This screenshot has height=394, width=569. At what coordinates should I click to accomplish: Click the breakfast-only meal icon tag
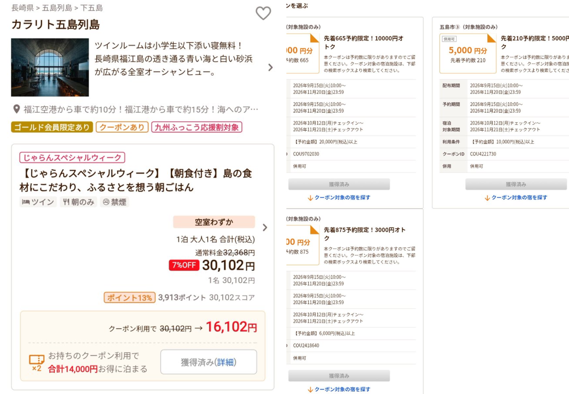tap(78, 202)
